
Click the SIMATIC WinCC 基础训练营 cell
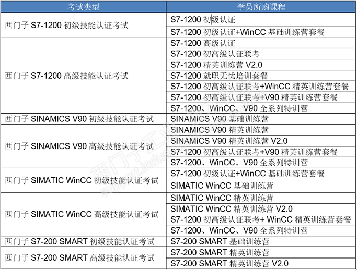tap(261, 186)
